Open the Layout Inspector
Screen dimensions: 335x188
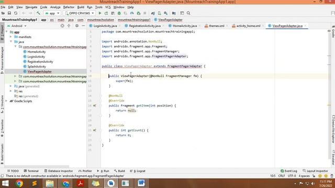pyautogui.click(x=316, y=171)
